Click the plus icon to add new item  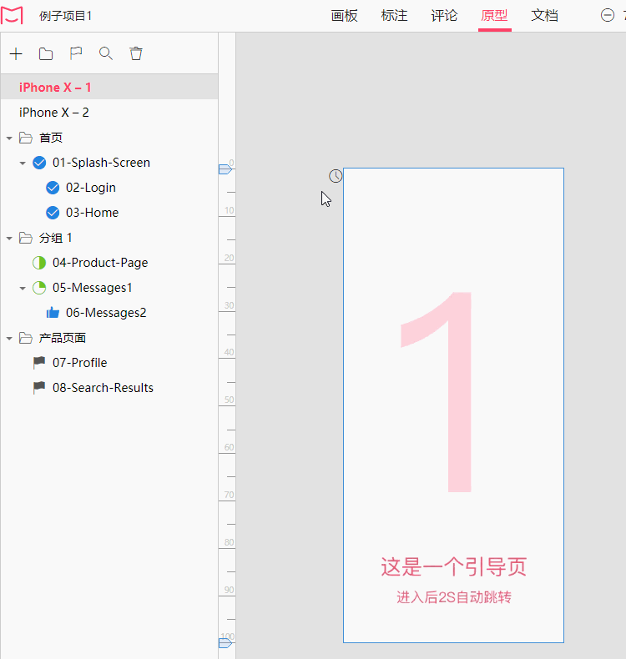[x=16, y=53]
